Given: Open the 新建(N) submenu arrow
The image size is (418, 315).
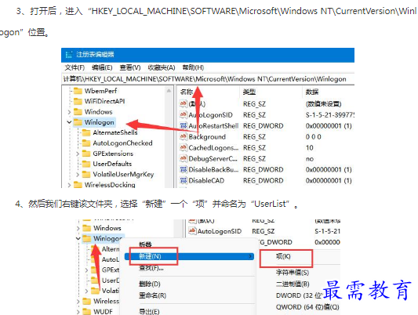Looking at the screenshot, I should [x=250, y=256].
